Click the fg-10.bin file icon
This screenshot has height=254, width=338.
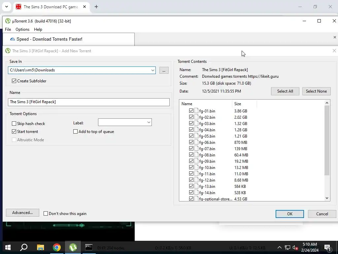click(196, 167)
